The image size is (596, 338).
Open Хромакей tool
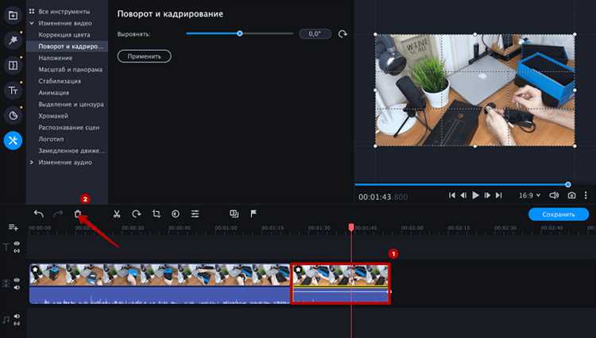(53, 116)
